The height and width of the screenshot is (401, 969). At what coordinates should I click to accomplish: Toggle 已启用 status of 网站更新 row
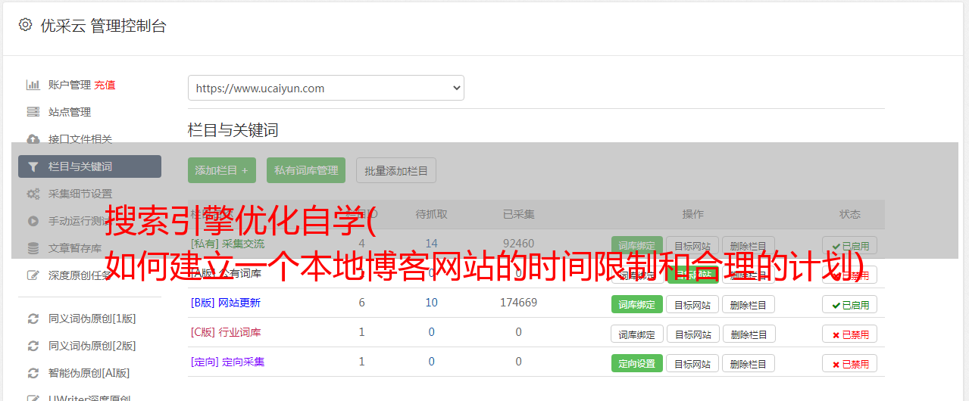[849, 304]
